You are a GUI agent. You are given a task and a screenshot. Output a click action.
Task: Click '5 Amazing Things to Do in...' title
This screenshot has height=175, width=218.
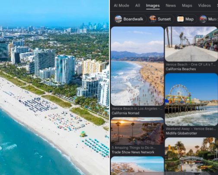coord(134,147)
